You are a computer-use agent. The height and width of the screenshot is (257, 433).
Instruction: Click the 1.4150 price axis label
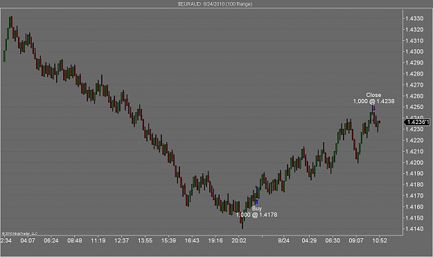[414, 218]
